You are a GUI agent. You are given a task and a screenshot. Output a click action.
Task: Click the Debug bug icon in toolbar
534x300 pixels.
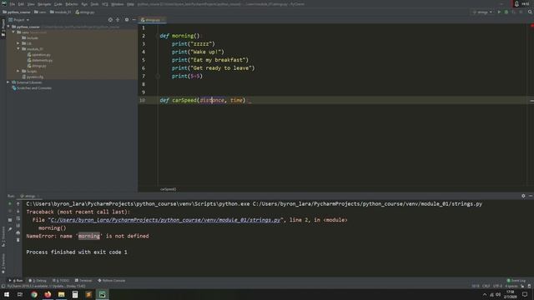pos(506,12)
